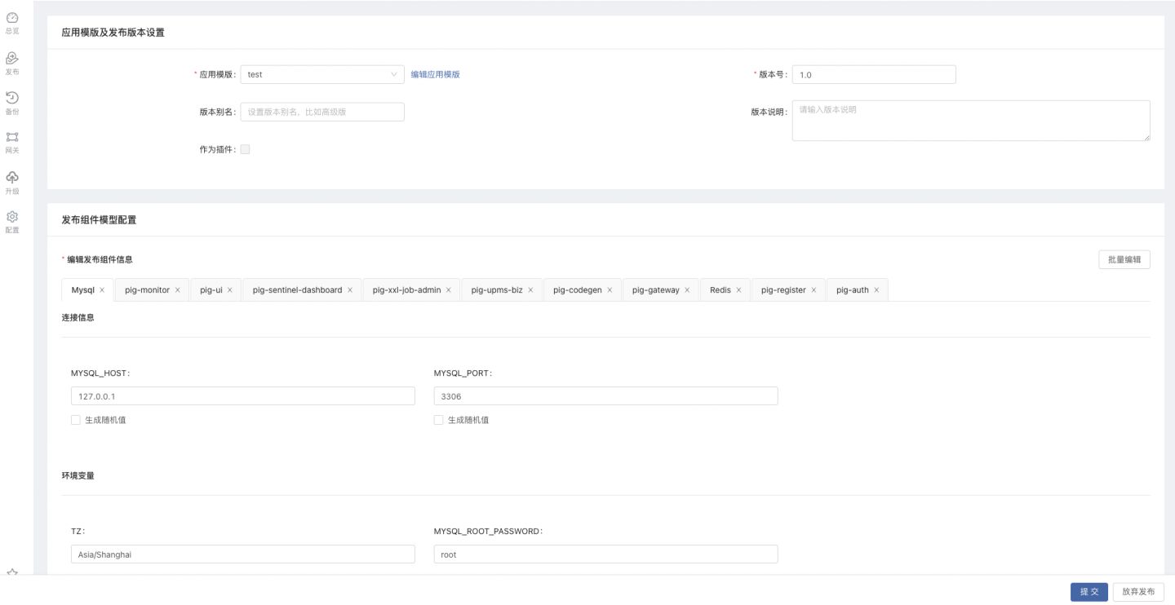Open the 配置 settings gear icon
The image size is (1175, 605).
coord(12,217)
